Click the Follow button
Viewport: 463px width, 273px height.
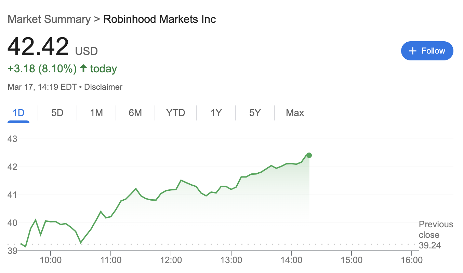(x=427, y=51)
